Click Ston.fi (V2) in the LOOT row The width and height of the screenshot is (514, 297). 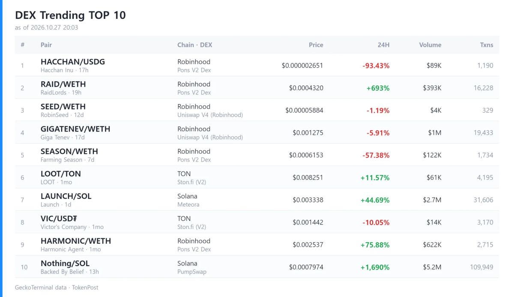192,182
